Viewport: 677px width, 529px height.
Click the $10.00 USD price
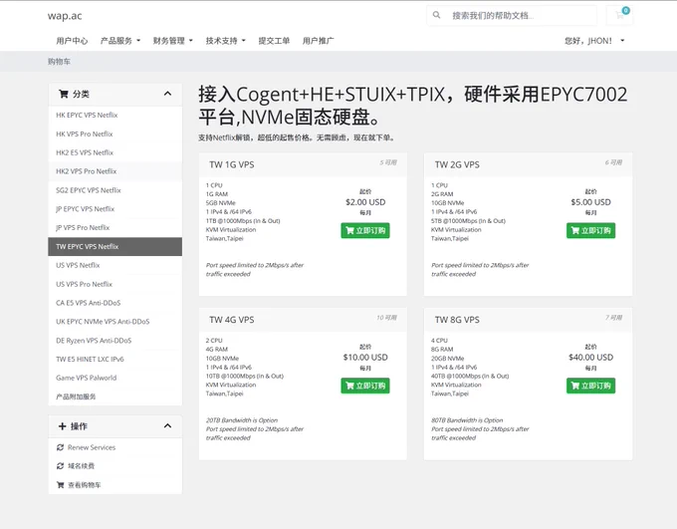365,357
